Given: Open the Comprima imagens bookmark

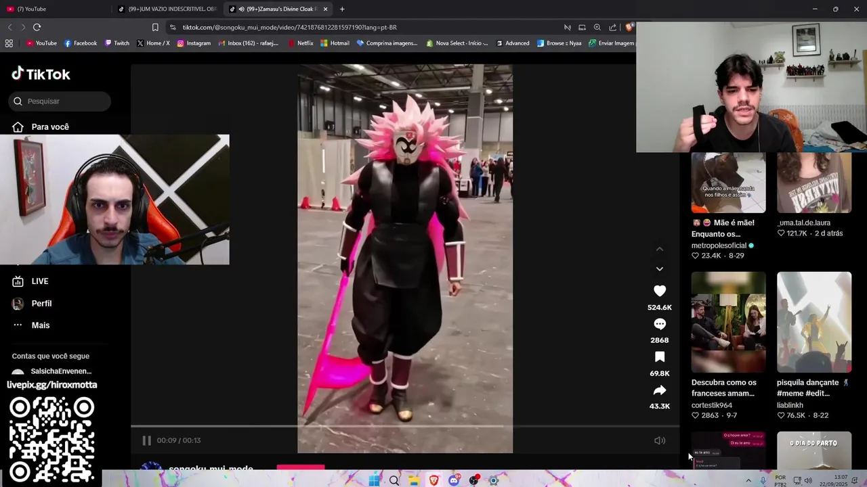Looking at the screenshot, I should click(x=387, y=43).
